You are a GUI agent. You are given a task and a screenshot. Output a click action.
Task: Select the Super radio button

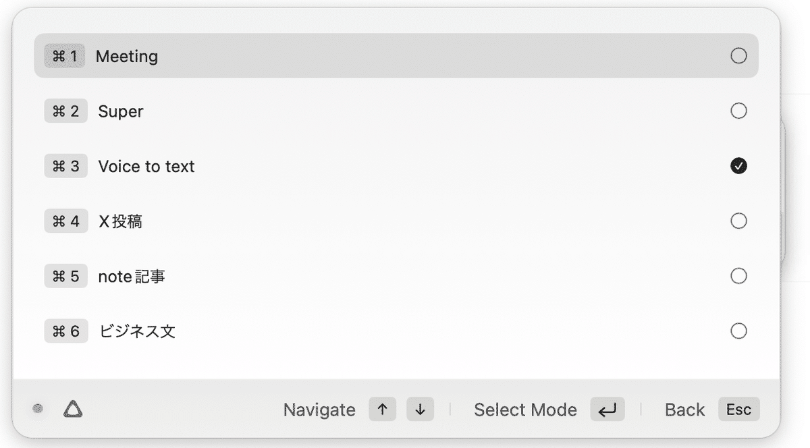[738, 111]
